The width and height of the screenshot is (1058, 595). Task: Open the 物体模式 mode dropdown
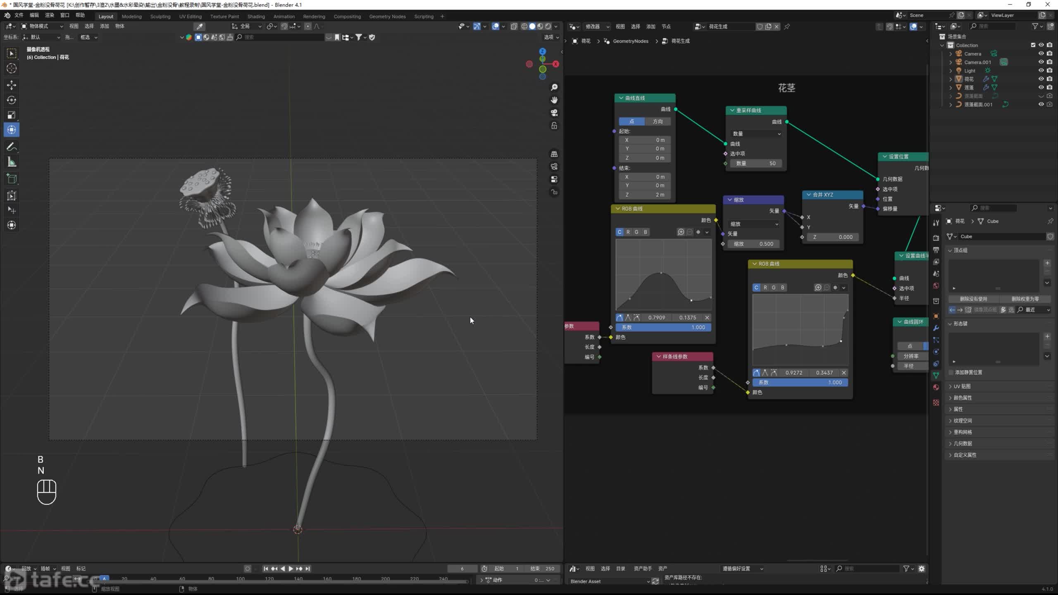(x=42, y=26)
